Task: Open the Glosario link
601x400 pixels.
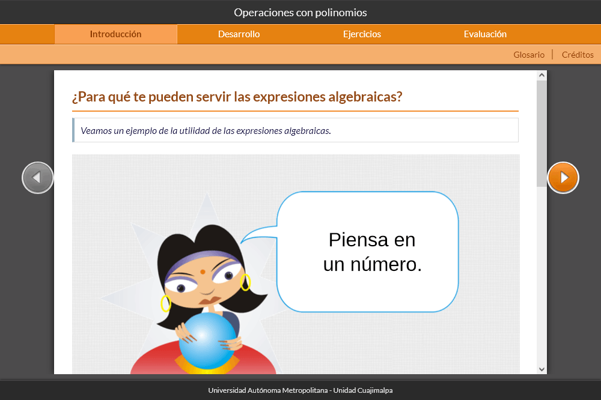Action: (529, 55)
